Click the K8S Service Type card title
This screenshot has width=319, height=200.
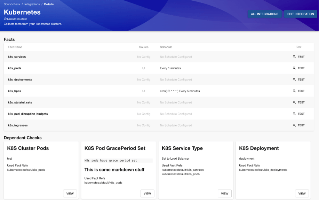tap(182, 148)
